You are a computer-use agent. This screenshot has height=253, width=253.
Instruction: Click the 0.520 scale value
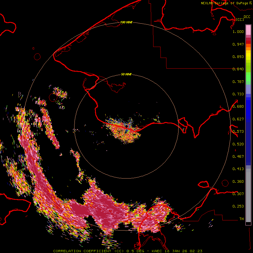(x=238, y=144)
